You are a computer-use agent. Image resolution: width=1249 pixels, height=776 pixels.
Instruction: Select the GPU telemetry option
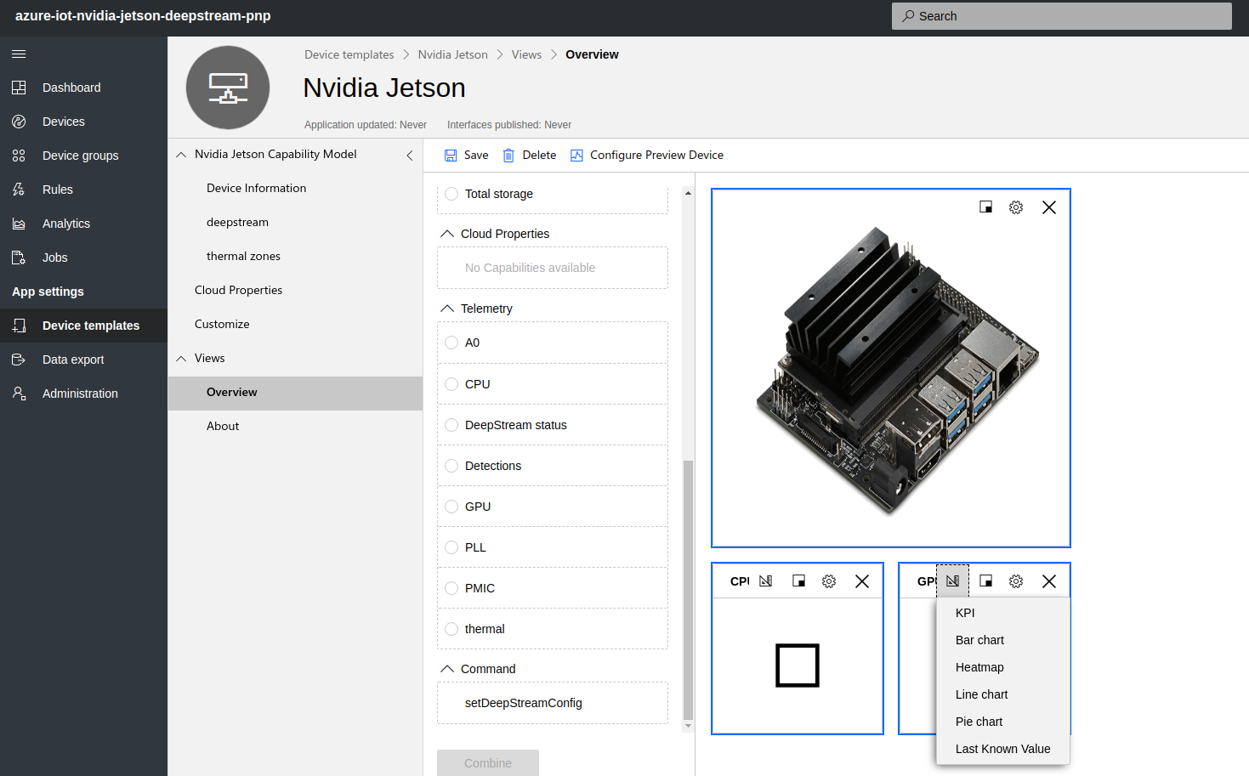coord(451,507)
